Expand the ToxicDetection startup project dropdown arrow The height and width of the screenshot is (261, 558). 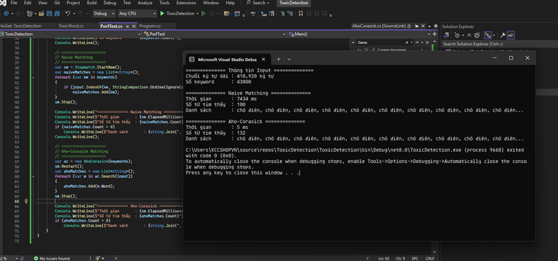point(197,14)
